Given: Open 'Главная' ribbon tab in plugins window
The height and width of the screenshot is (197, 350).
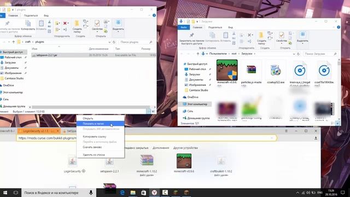Looking at the screenshot, I should click(13, 16).
